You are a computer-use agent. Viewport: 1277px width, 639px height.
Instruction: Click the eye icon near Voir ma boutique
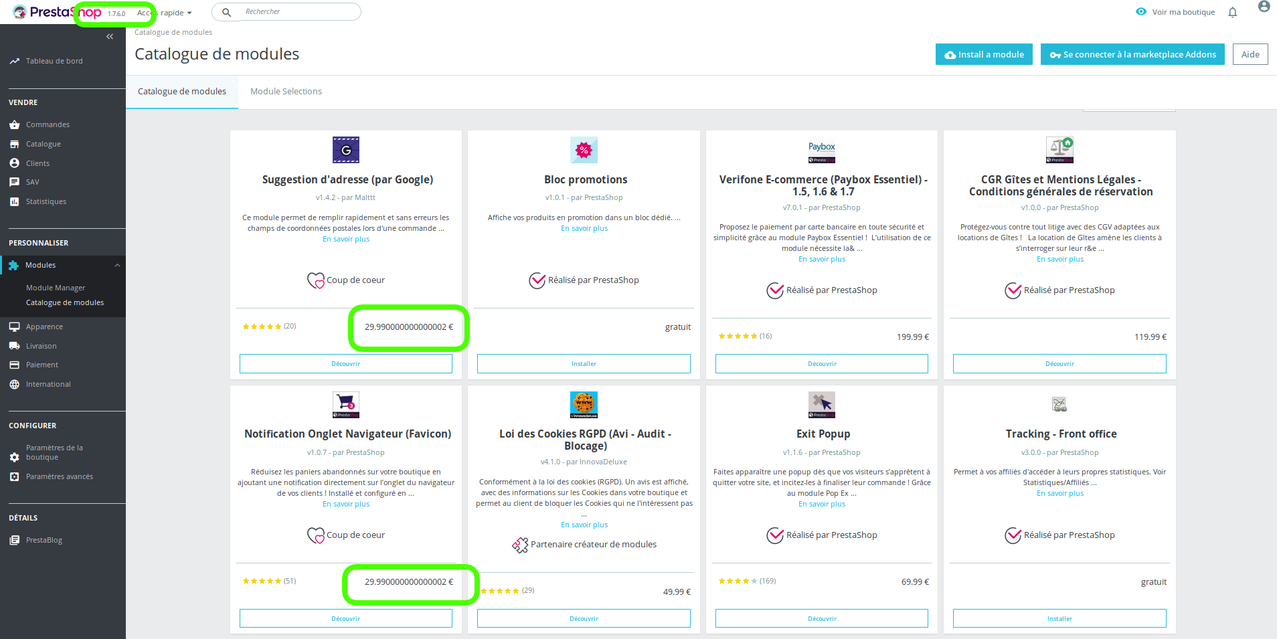click(1141, 12)
